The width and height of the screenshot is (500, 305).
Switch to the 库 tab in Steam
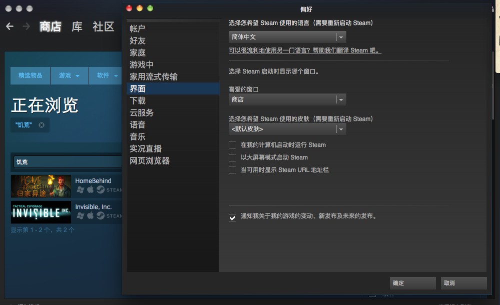coord(77,26)
